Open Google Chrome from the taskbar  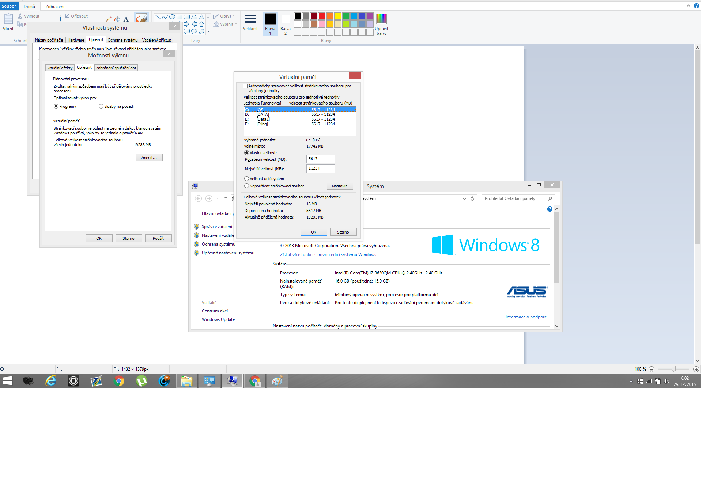pyautogui.click(x=119, y=381)
